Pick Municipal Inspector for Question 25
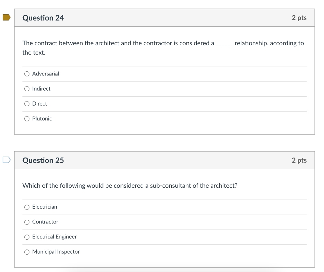The image size is (324, 272). pos(27,252)
